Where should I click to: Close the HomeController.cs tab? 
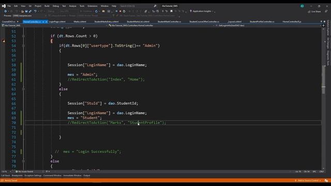[46, 22]
